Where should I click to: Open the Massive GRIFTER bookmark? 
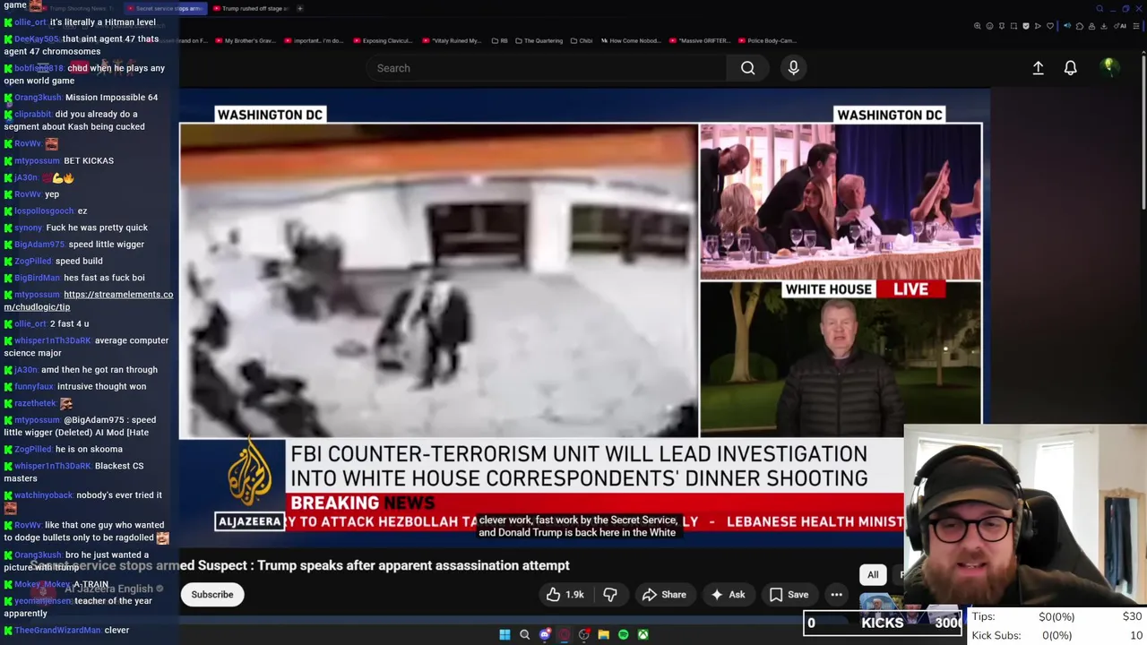(x=702, y=40)
